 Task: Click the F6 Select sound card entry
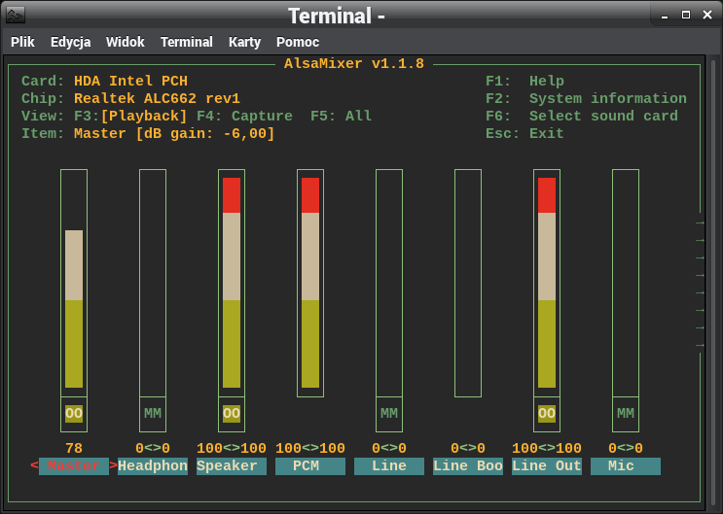pyautogui.click(x=582, y=116)
